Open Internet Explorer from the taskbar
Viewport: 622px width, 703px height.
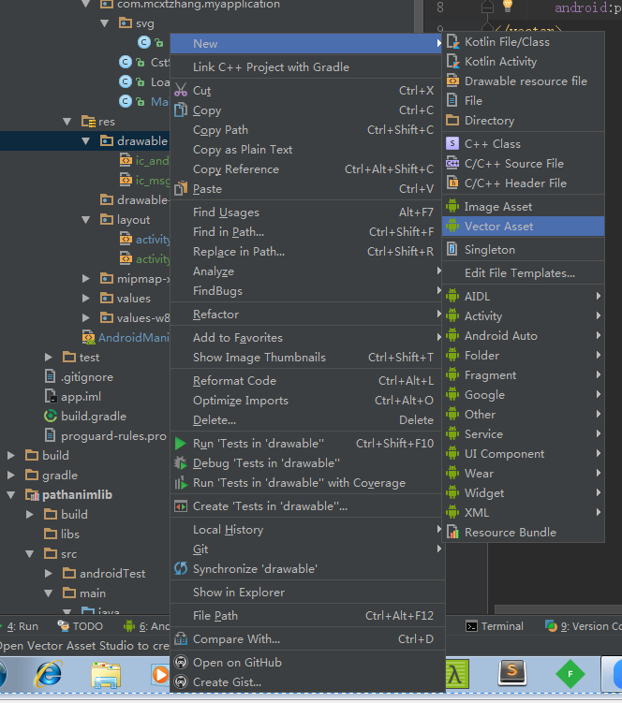pos(48,674)
